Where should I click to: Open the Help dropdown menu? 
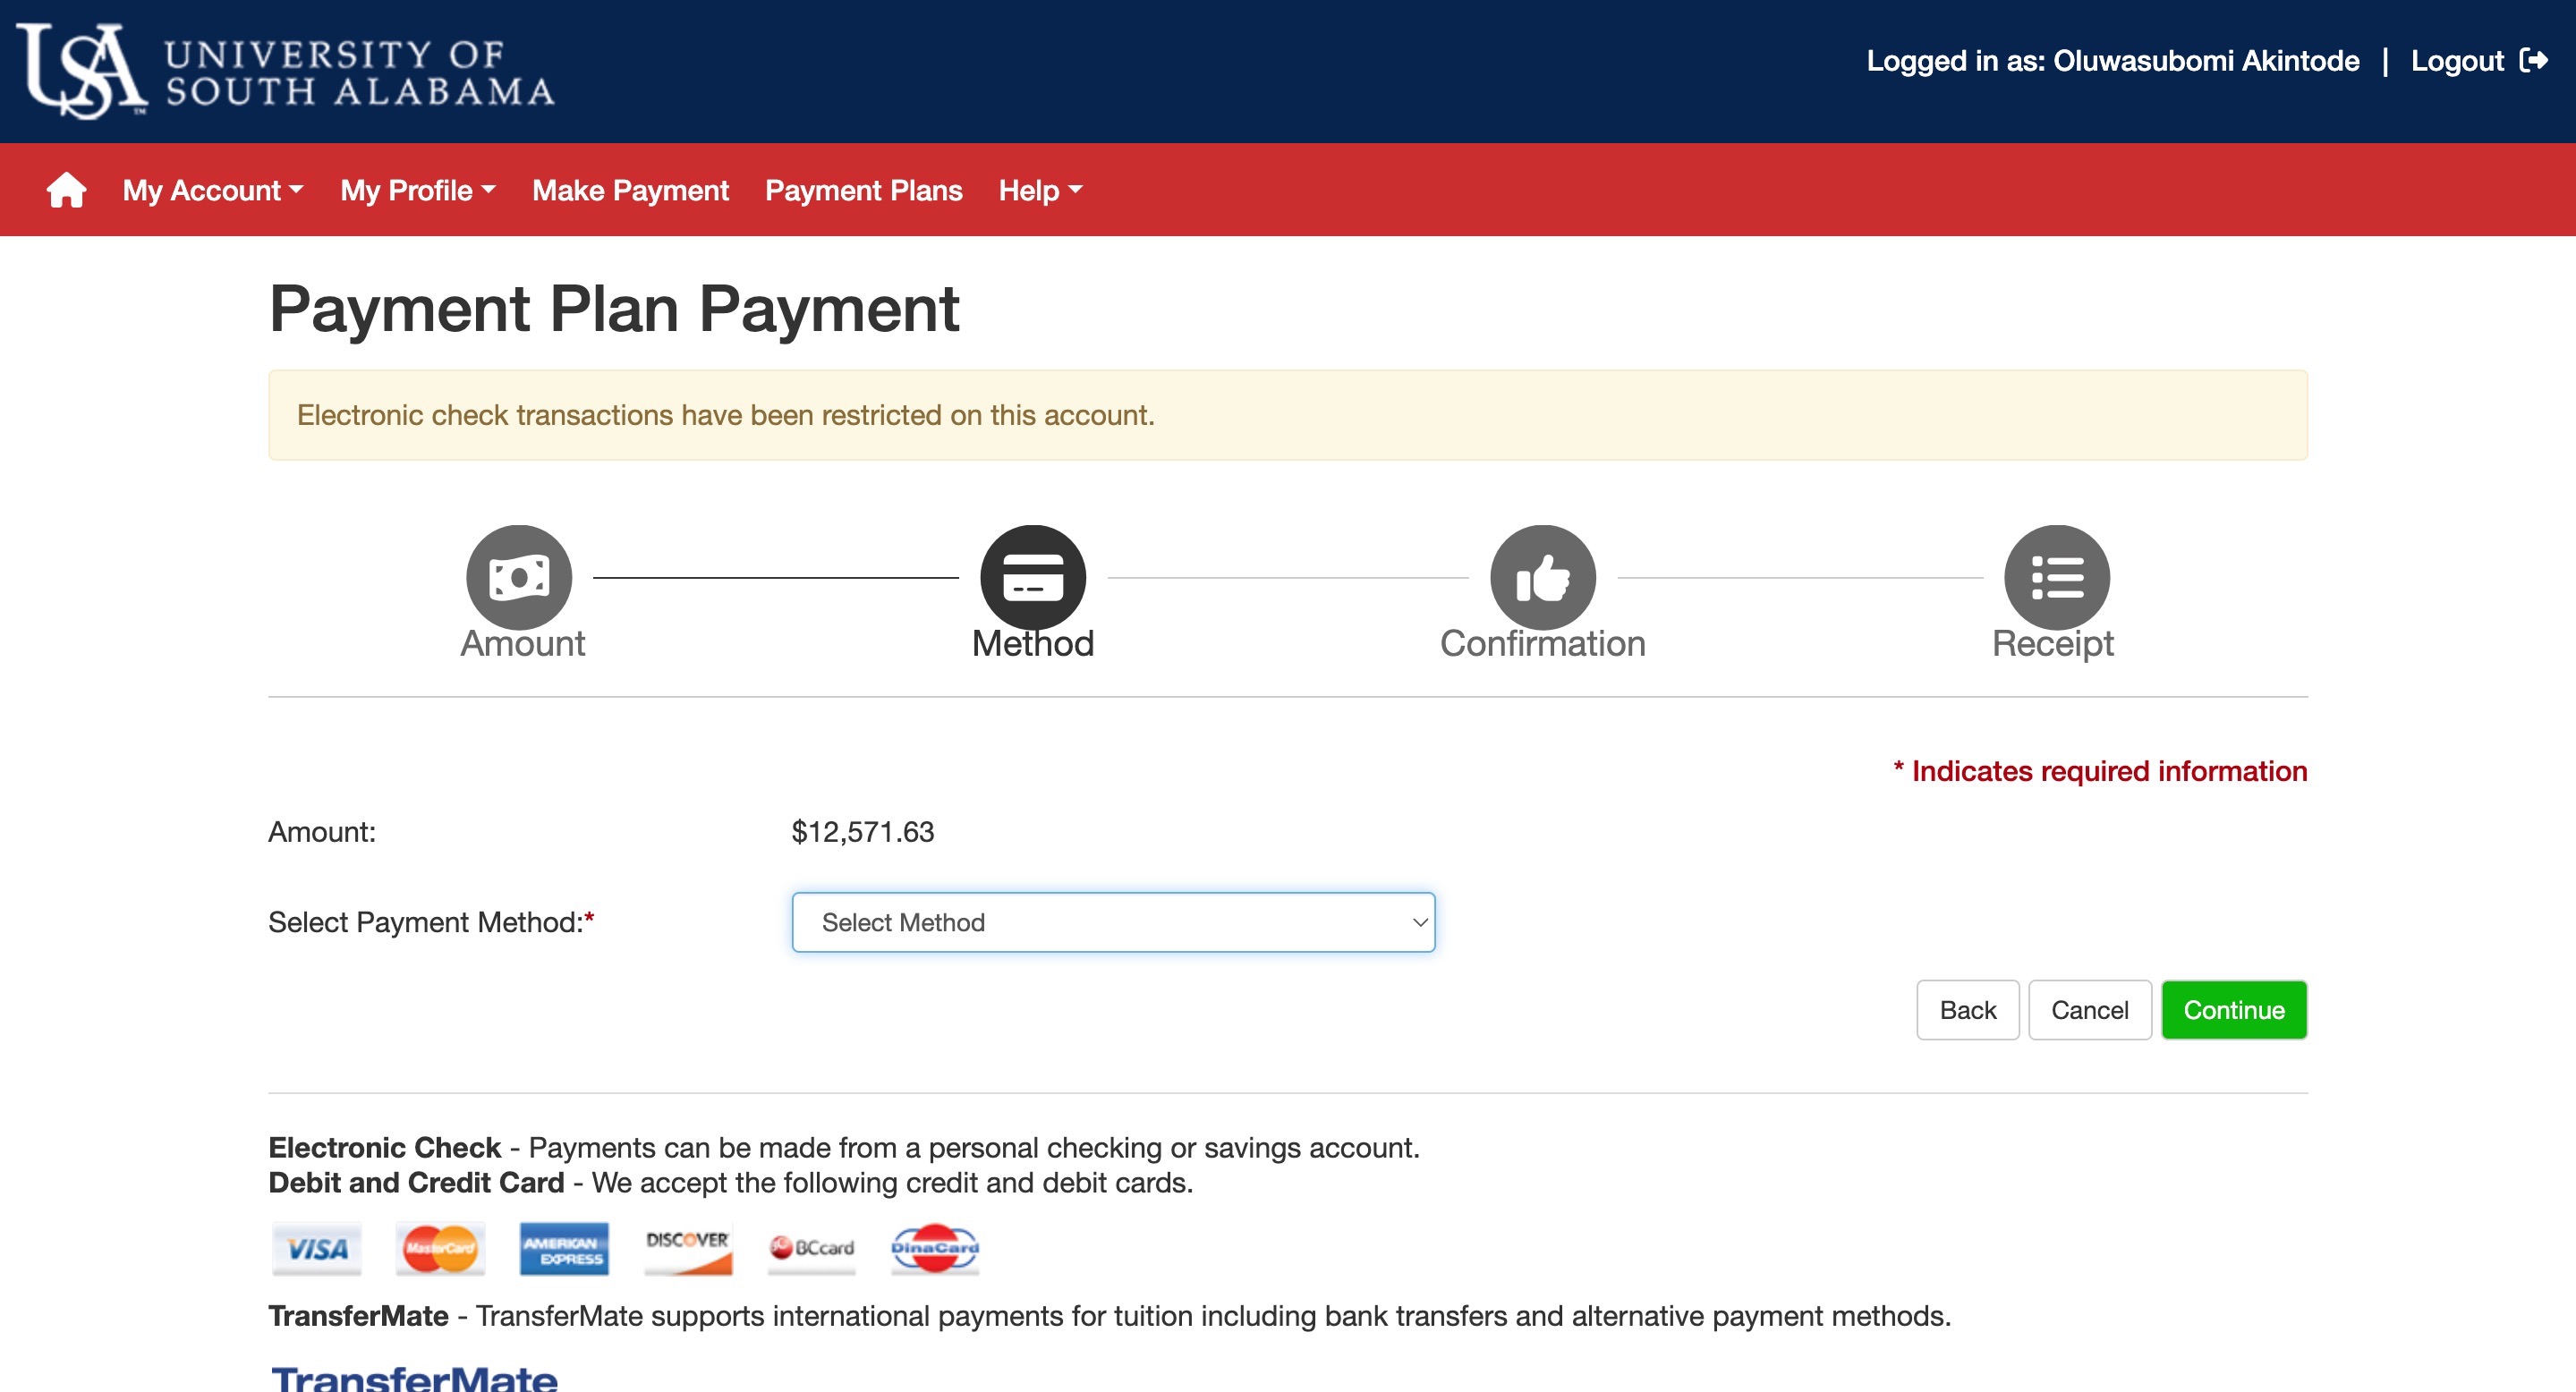pyautogui.click(x=1040, y=190)
